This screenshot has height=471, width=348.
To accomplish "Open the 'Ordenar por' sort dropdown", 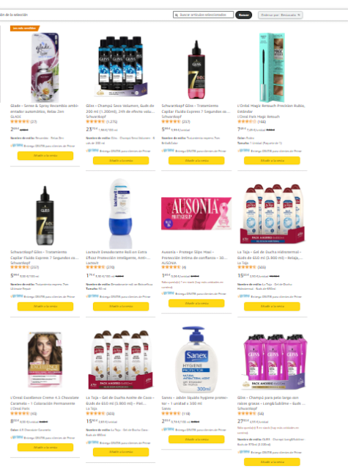I will 280,15.
